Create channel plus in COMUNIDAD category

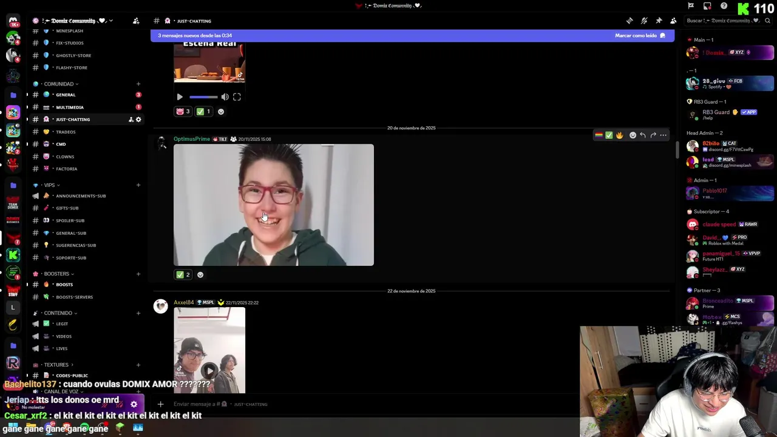[x=138, y=84]
